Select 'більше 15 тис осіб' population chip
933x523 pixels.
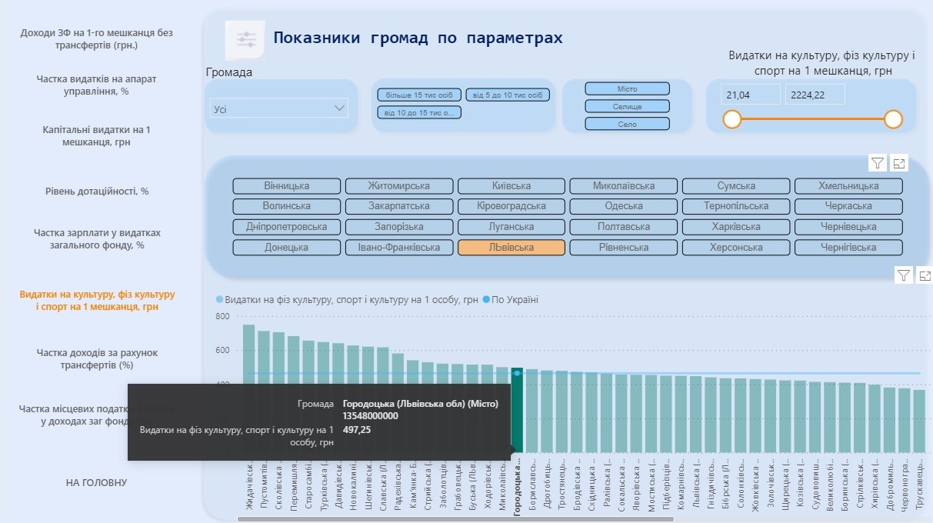419,95
